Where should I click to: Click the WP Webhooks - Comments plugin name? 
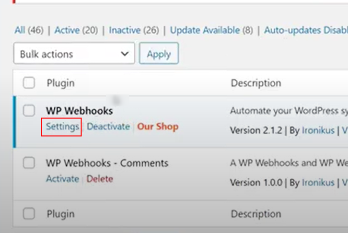tap(107, 163)
